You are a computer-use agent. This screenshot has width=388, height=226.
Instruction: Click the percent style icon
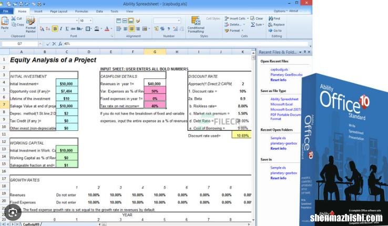tap(162, 29)
